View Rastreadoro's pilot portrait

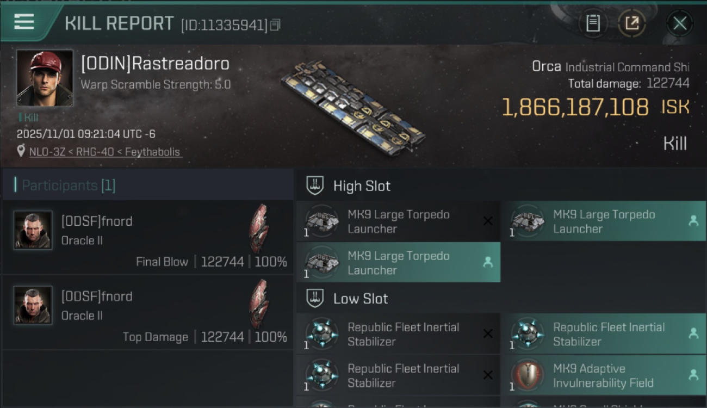tap(45, 78)
